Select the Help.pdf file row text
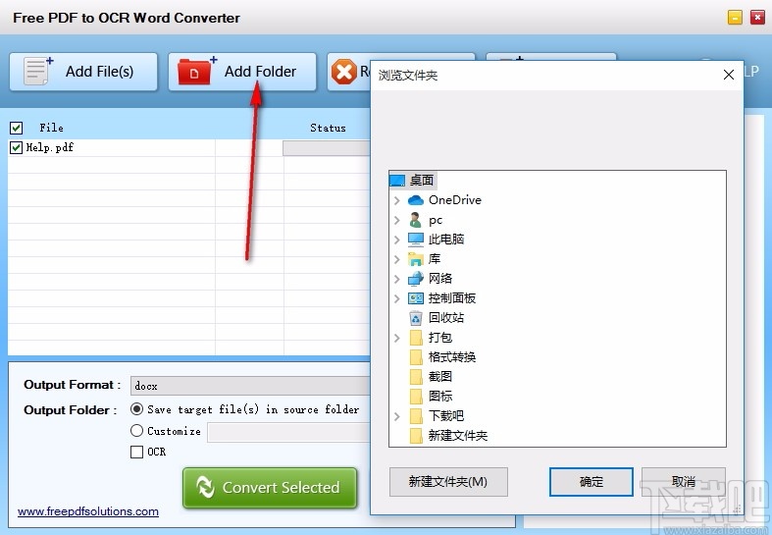 (50, 147)
